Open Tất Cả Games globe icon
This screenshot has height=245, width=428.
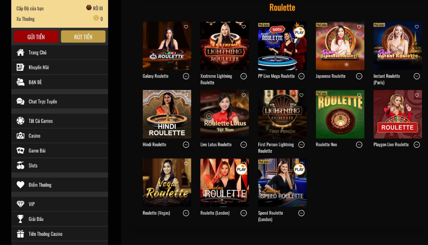click(20, 121)
